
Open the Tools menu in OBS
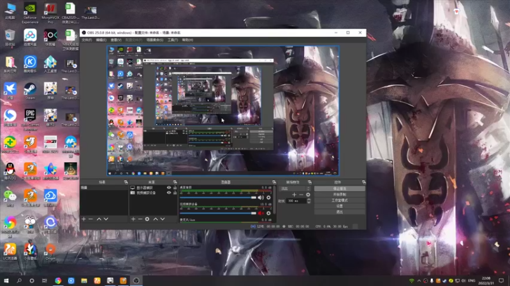tap(173, 40)
